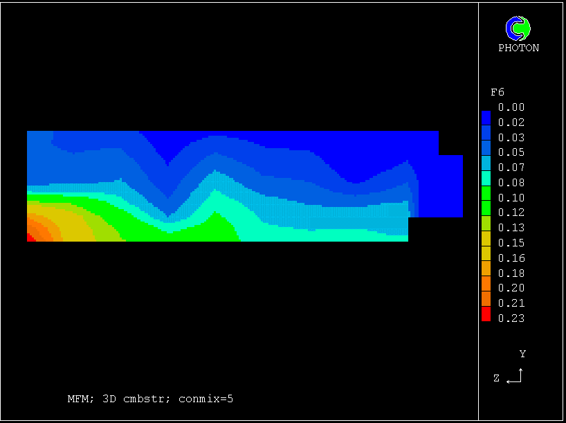This screenshot has width=566, height=423.
Task: Click the 0.05 legend value label
Action: click(511, 152)
